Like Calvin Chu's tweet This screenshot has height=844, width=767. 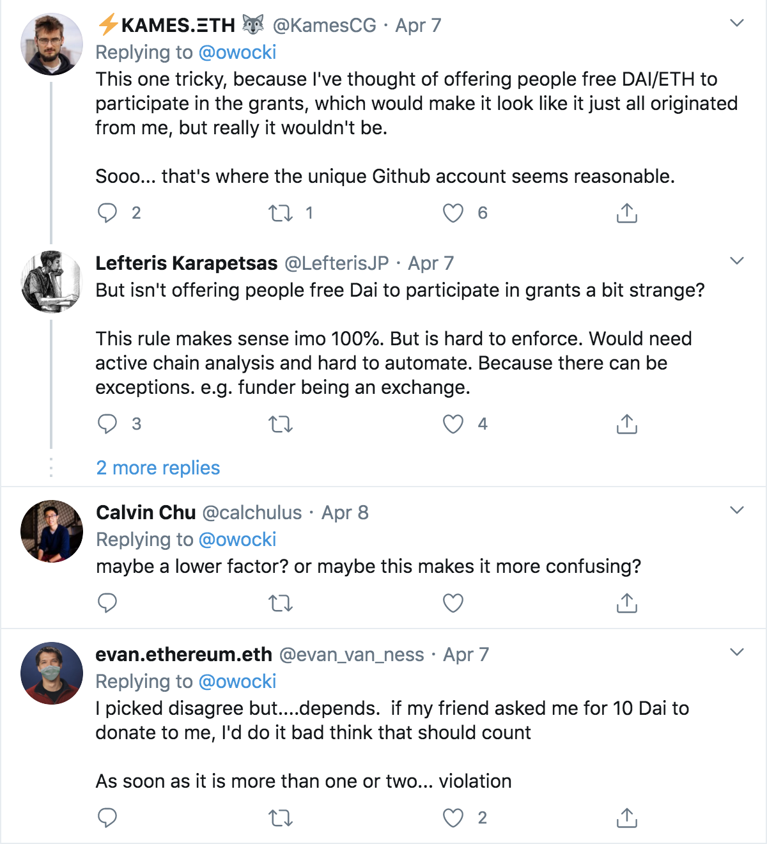point(453,603)
